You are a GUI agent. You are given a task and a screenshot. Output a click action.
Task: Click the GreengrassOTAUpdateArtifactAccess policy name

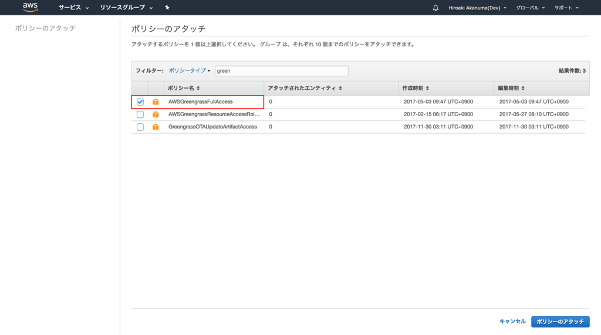coord(212,127)
